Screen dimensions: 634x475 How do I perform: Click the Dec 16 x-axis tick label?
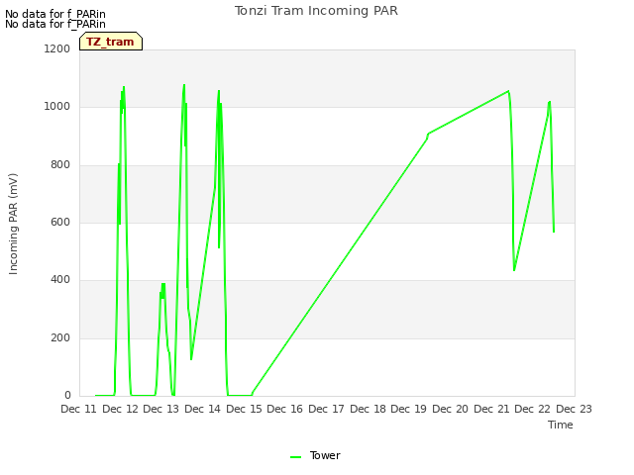click(284, 409)
